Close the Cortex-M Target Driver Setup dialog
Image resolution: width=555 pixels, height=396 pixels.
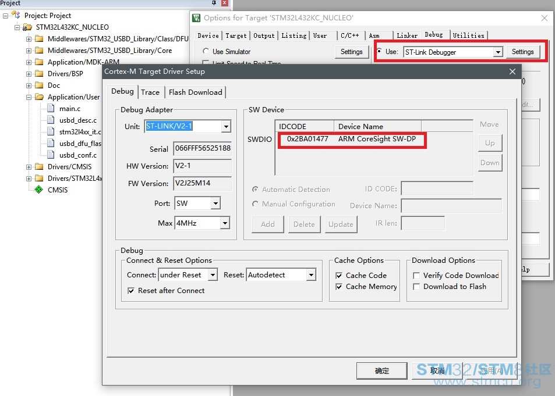tap(512, 72)
